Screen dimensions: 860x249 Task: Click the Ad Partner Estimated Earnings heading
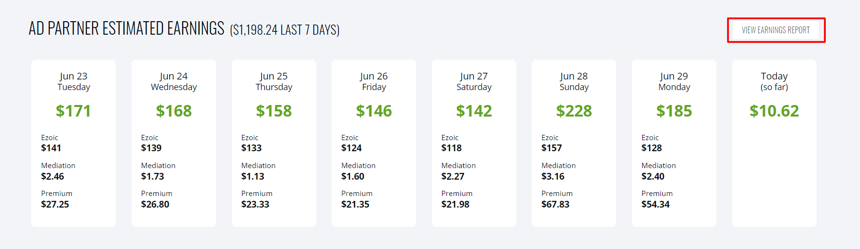point(126,29)
